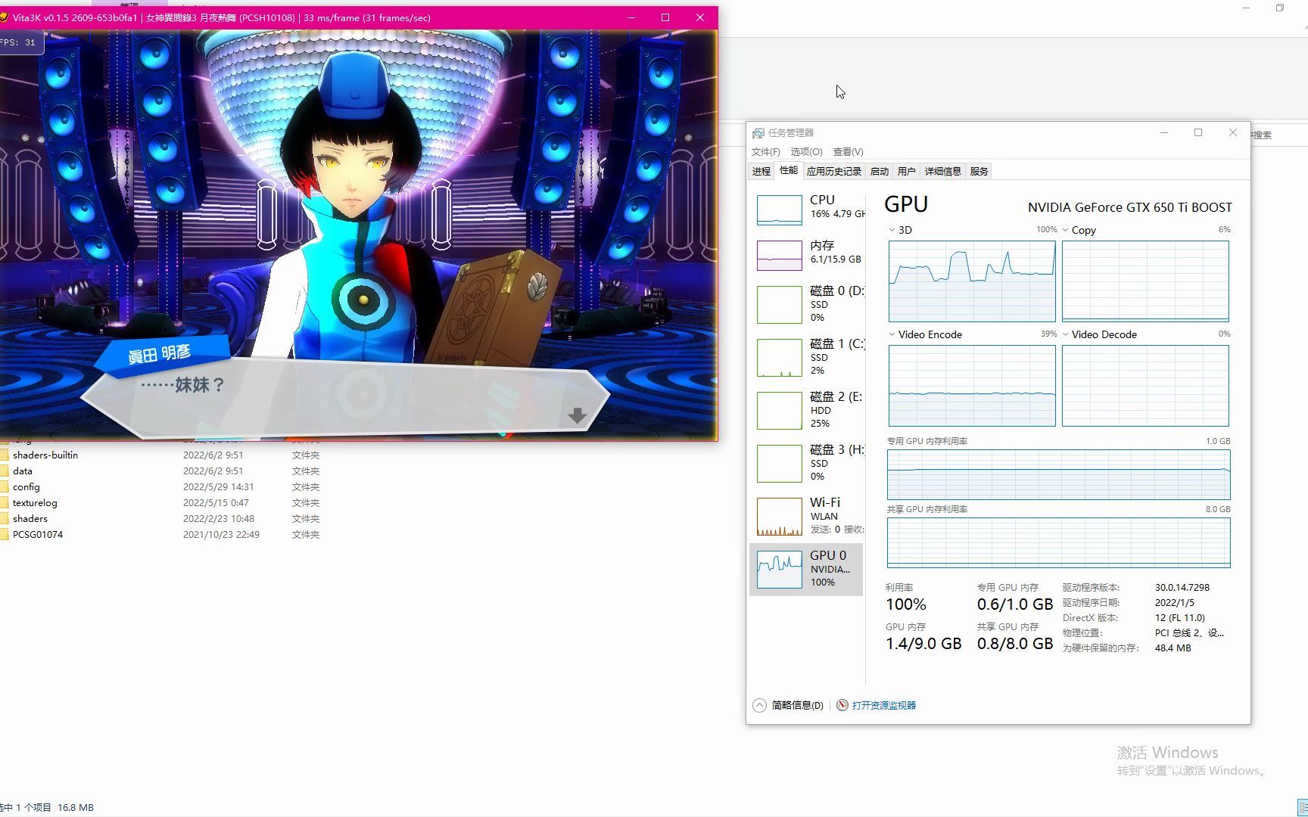Click the Resource Monitor icon
Viewport: 1308px width, 817px height.
[842, 705]
